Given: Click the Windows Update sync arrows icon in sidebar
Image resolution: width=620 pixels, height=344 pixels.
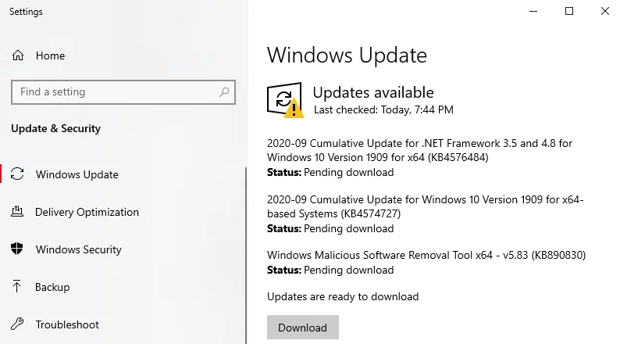Looking at the screenshot, I should point(17,174).
